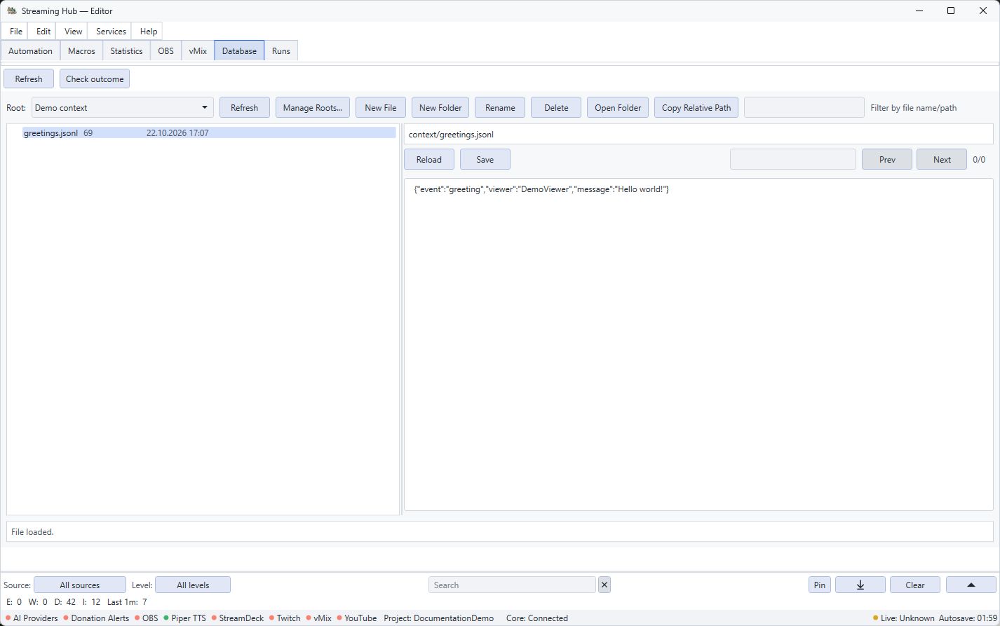Reload the open file

click(x=429, y=159)
